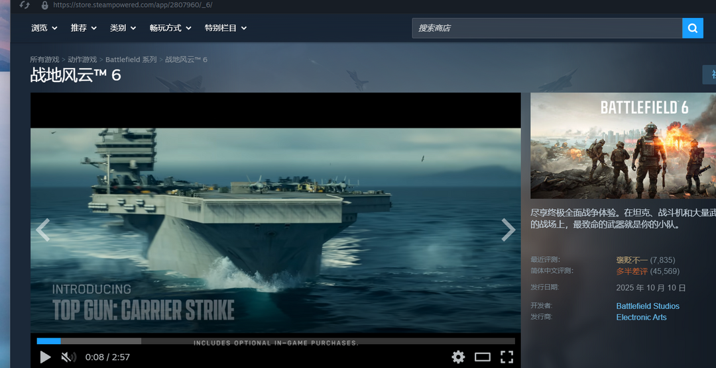Toggle theater mode on video player
Screen dimensions: 716x368
pos(482,357)
